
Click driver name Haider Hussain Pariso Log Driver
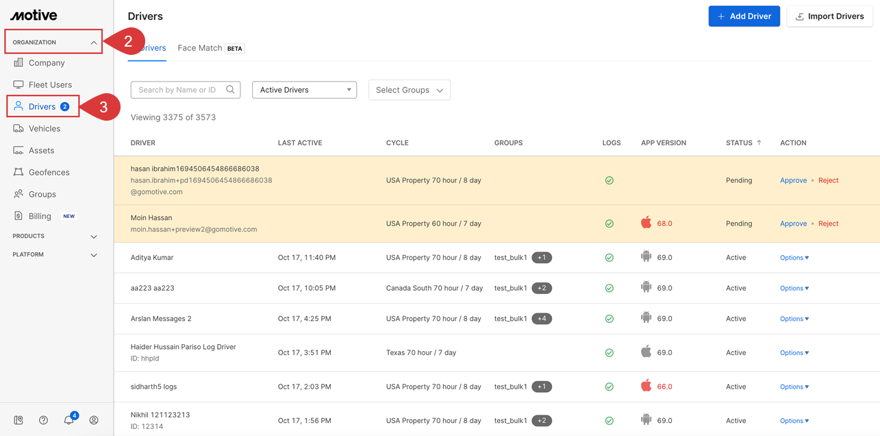coord(183,347)
